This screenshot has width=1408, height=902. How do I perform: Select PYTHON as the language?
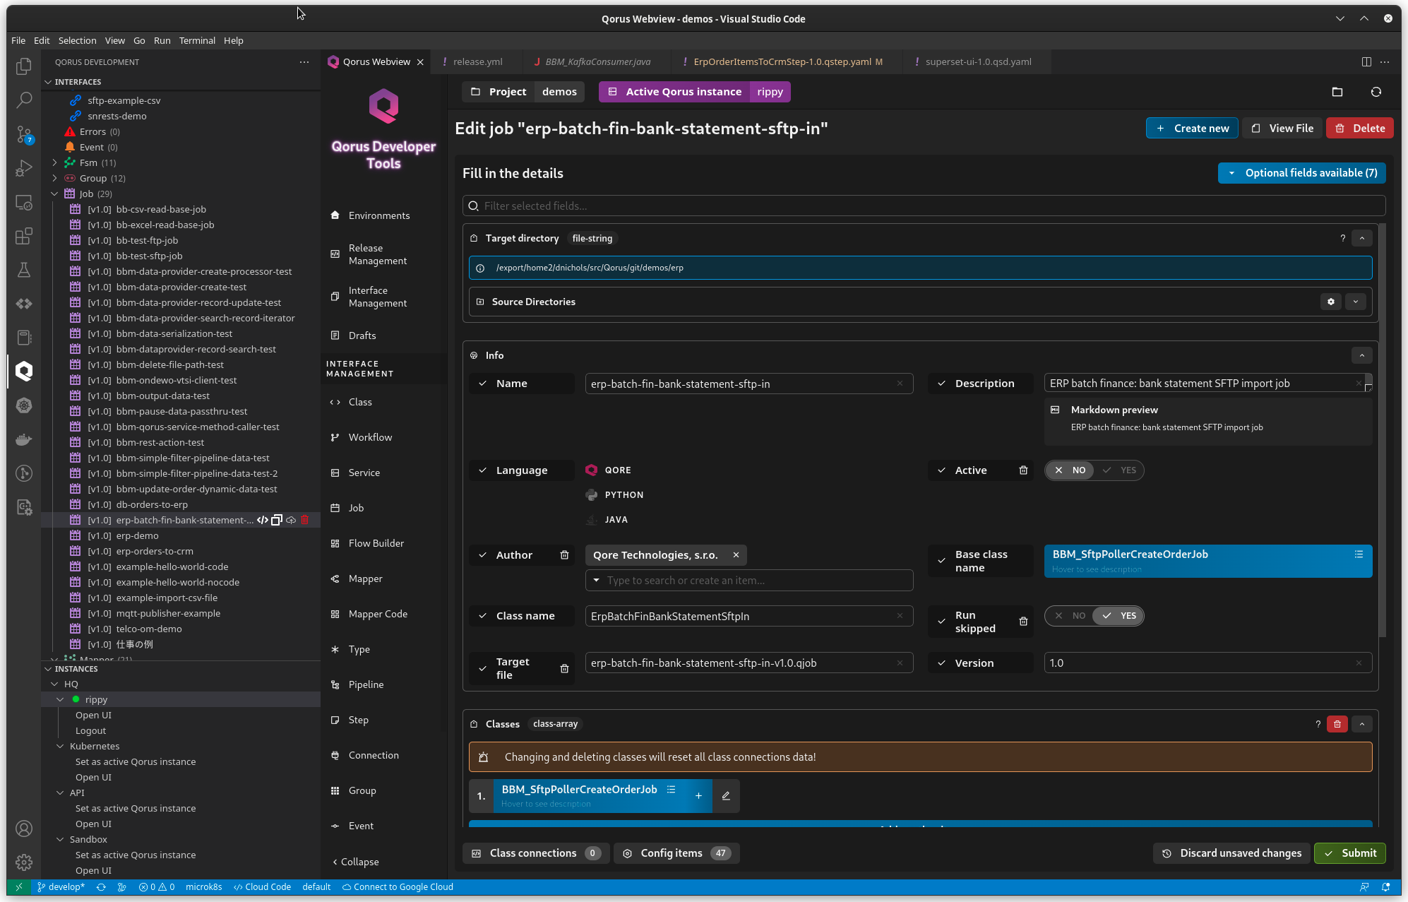(x=614, y=495)
